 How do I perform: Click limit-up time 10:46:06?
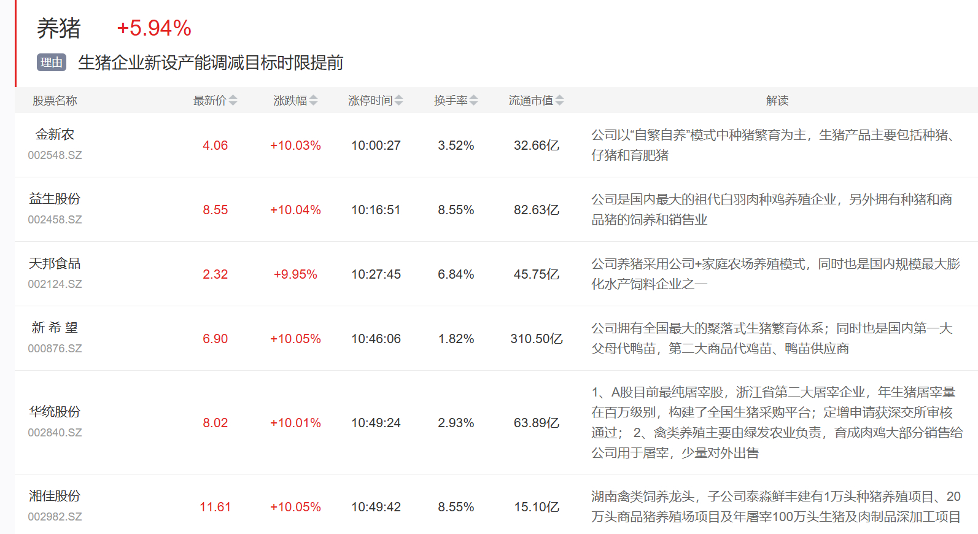(376, 339)
